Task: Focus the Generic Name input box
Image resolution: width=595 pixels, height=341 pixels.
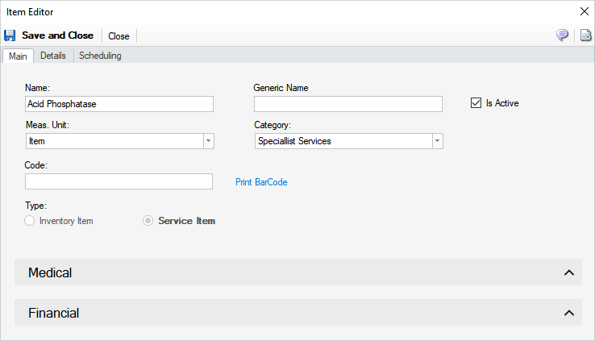Action: 347,104
